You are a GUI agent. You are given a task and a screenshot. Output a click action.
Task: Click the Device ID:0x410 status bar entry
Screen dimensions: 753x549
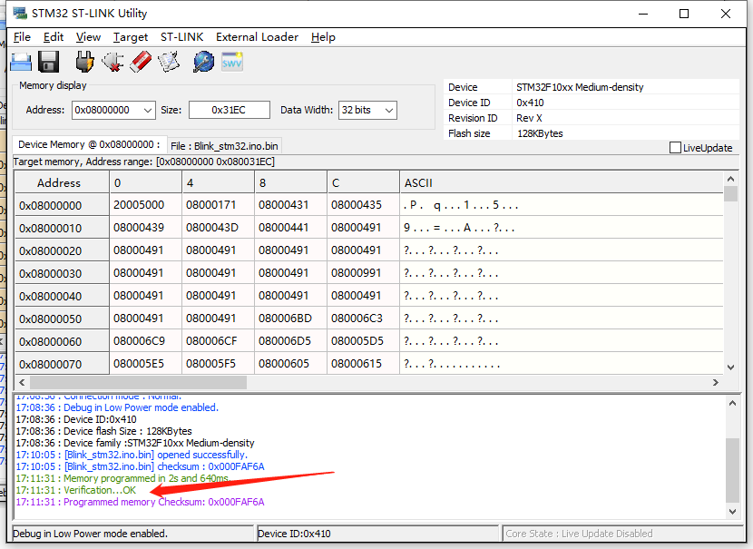[377, 534]
